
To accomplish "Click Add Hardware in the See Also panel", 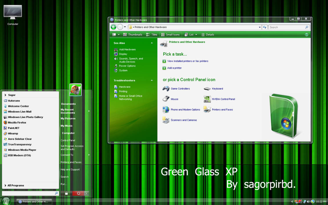I will click(127, 49).
